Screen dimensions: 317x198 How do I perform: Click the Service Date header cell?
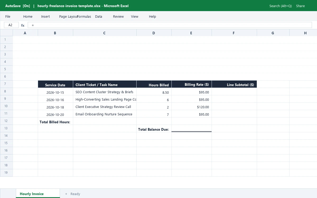pyautogui.click(x=55, y=84)
